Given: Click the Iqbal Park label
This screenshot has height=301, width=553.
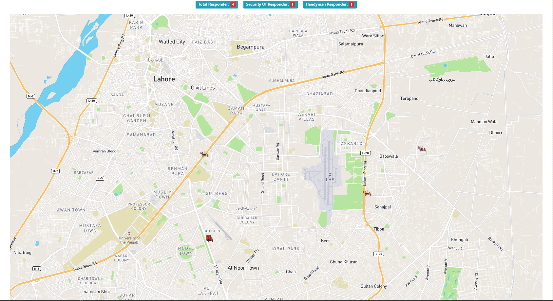Looking at the screenshot, I should (x=286, y=249).
